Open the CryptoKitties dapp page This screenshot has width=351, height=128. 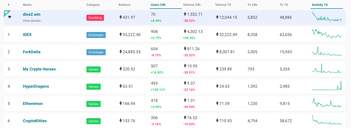click(35, 121)
